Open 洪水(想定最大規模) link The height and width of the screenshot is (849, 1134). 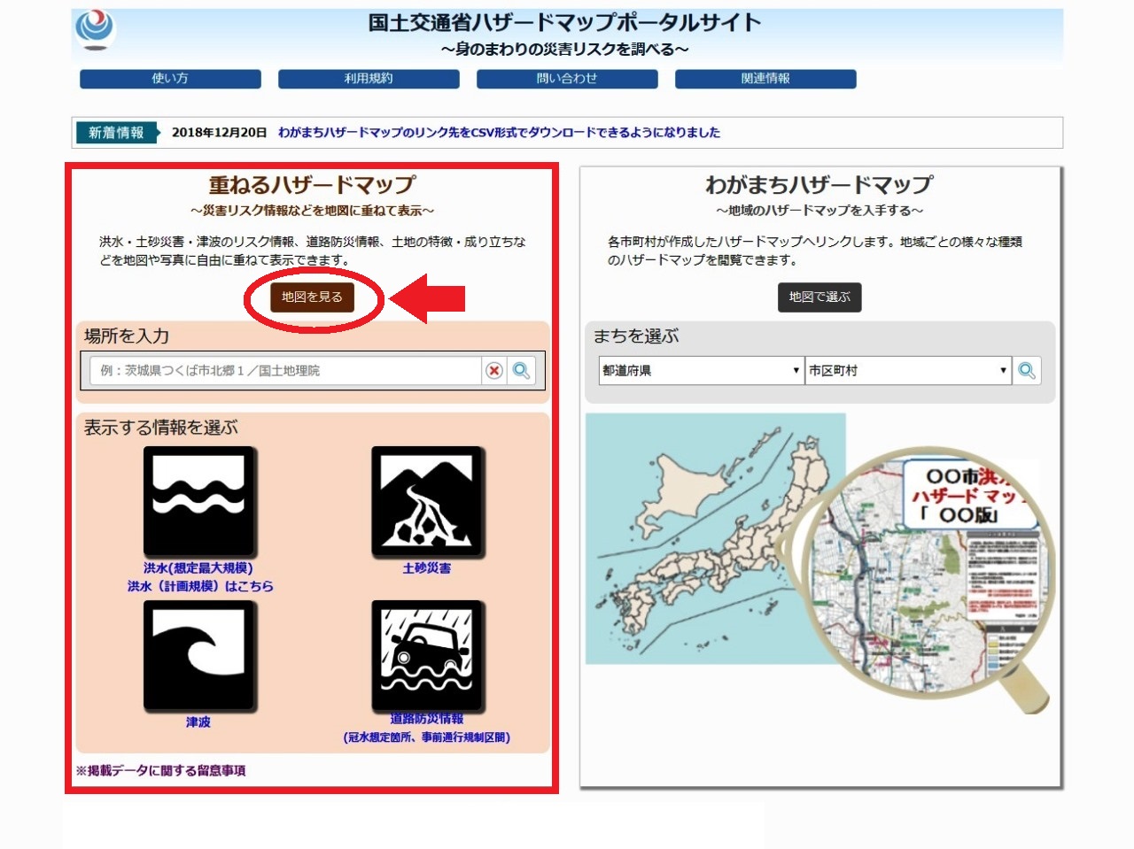click(x=198, y=568)
